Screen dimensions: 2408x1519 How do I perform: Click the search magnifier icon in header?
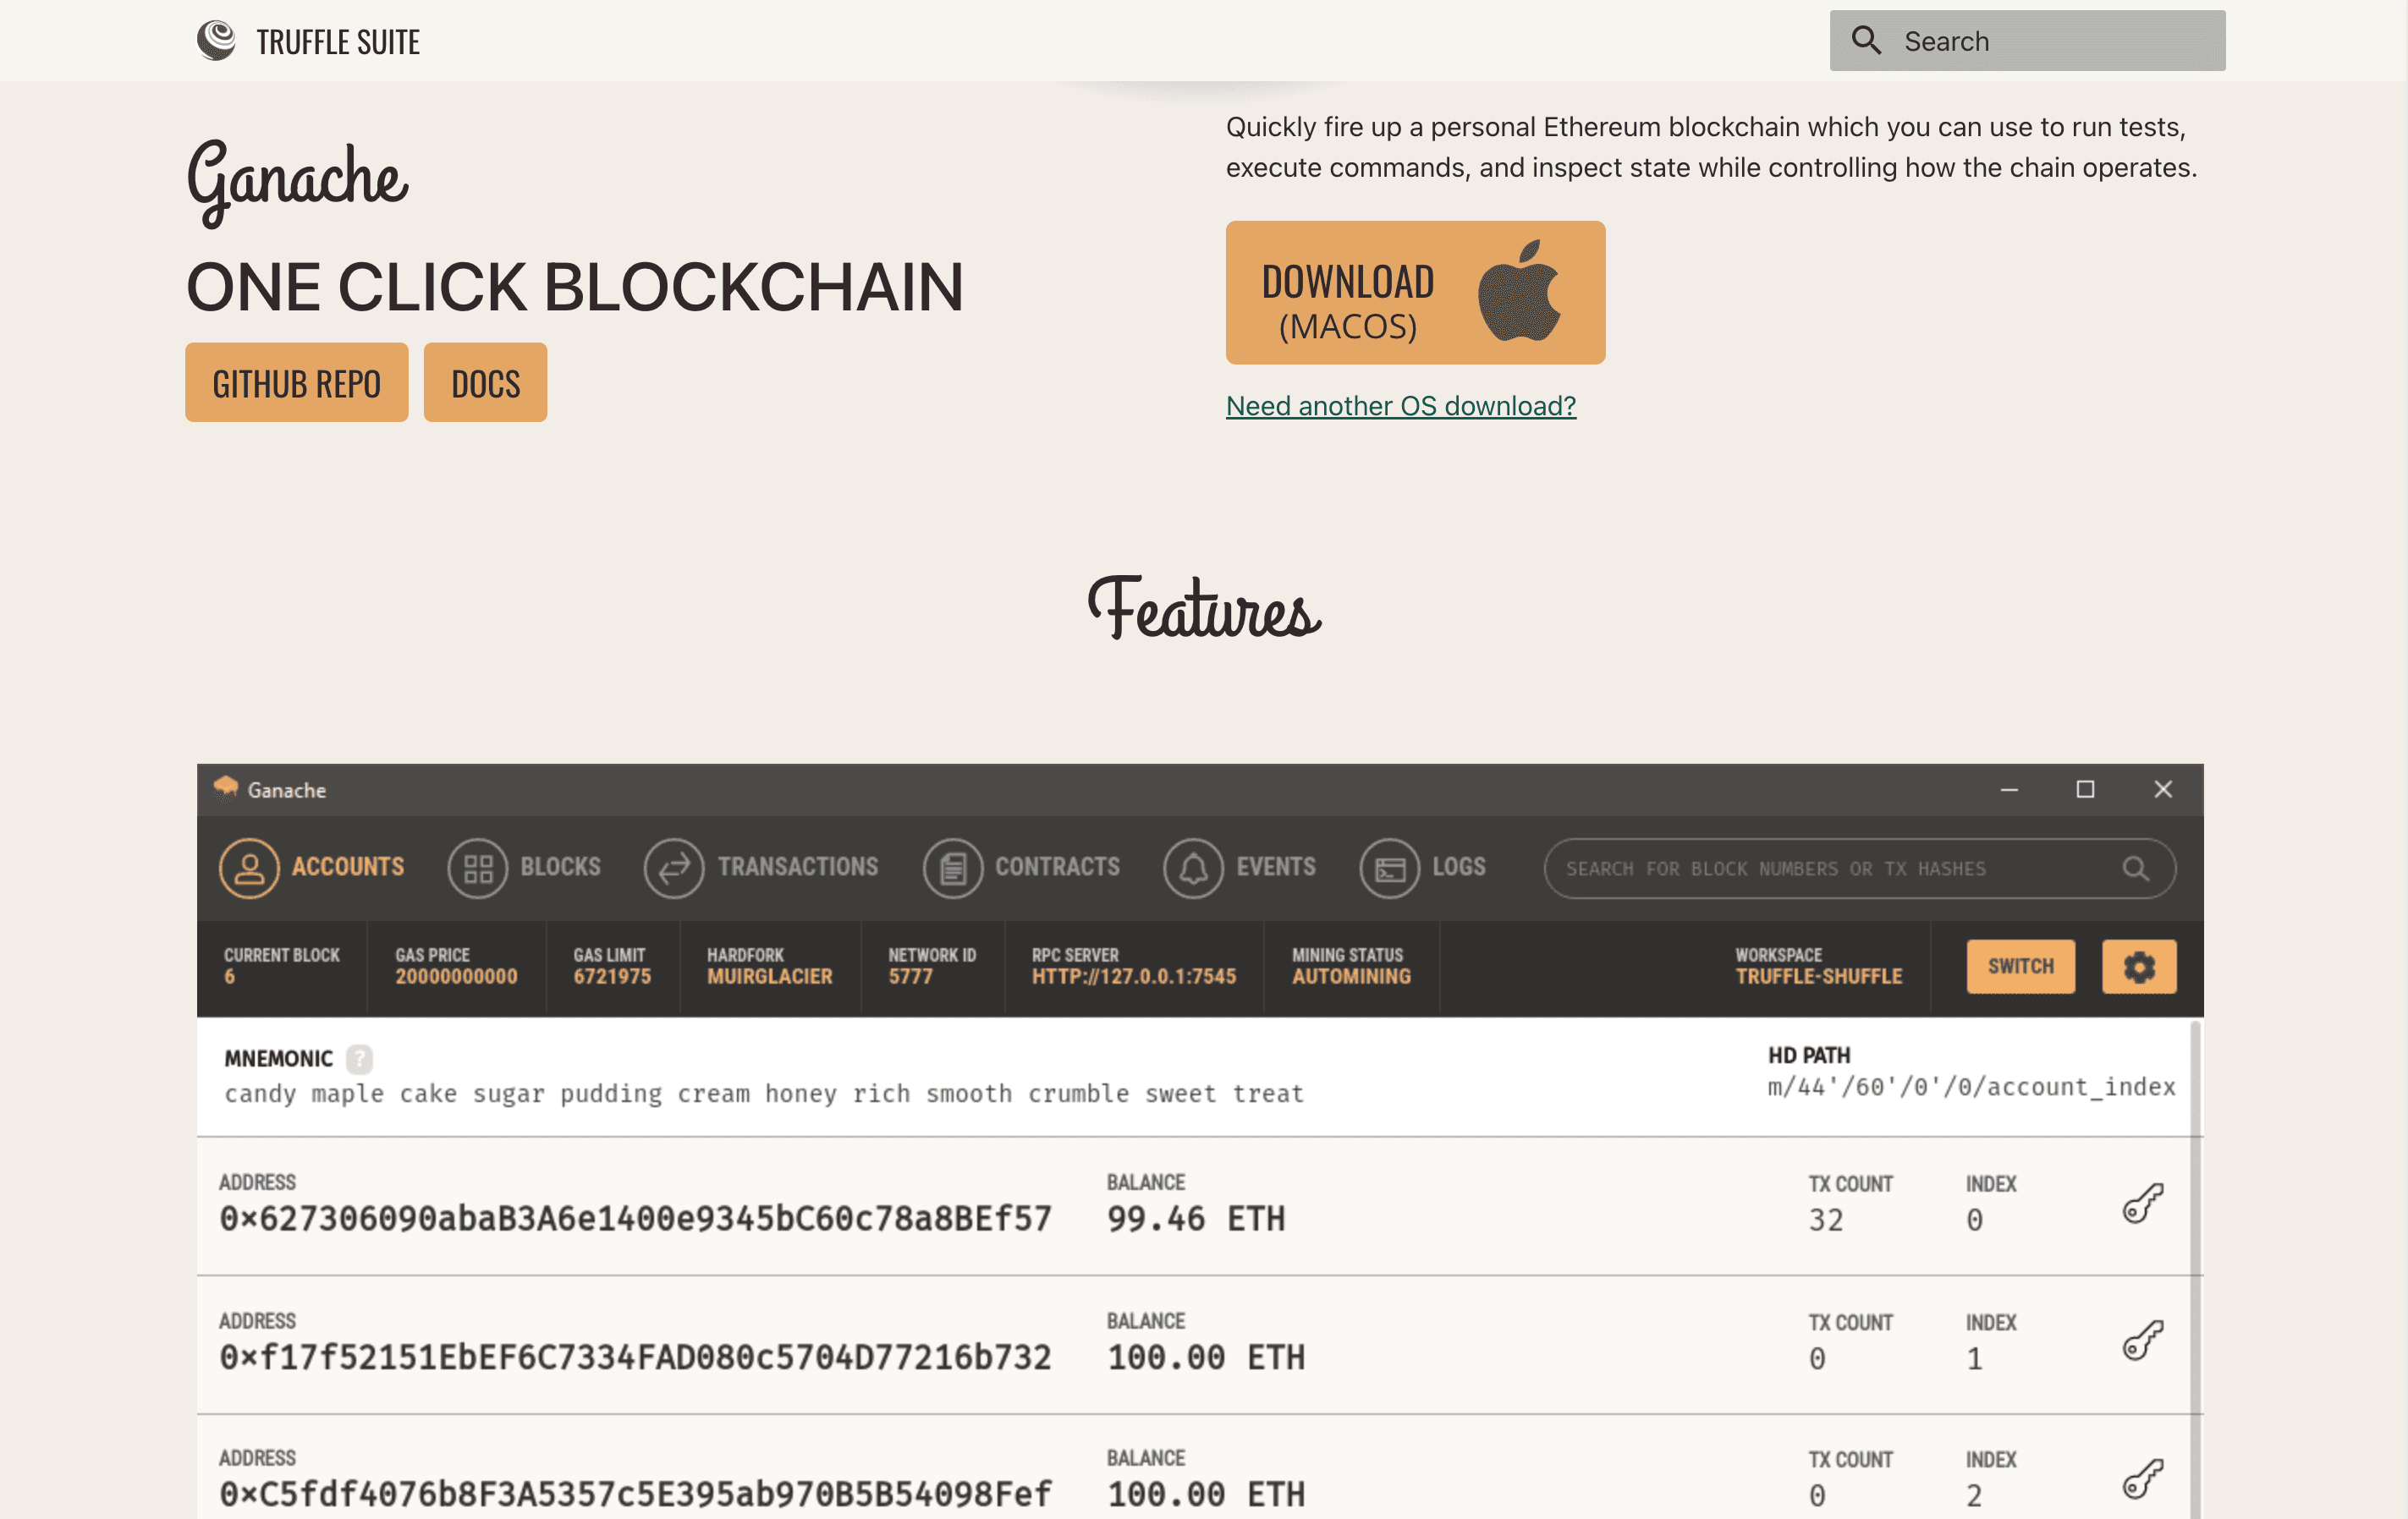(1866, 40)
